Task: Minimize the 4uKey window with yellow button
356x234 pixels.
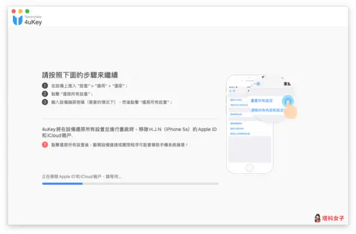Action: click(20, 11)
